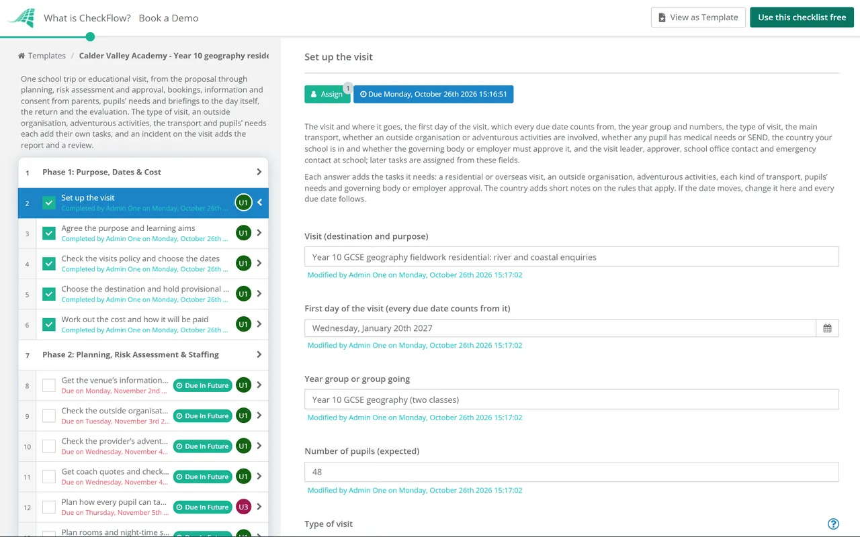This screenshot has height=537, width=860.
Task: Click the U1 avatar on Get the venue's information row
Action: [243, 385]
